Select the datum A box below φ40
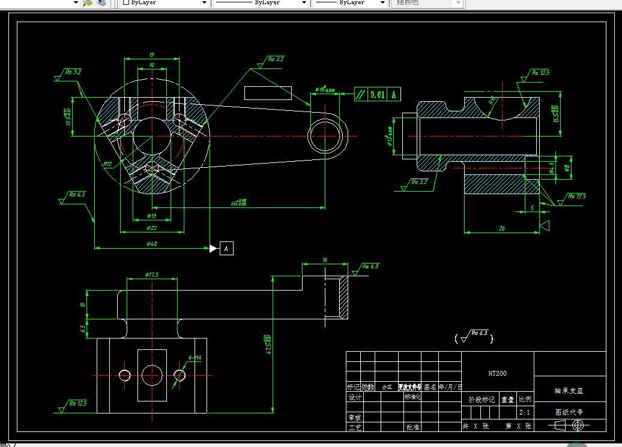Screen dimensions: 622x447 click(226, 249)
